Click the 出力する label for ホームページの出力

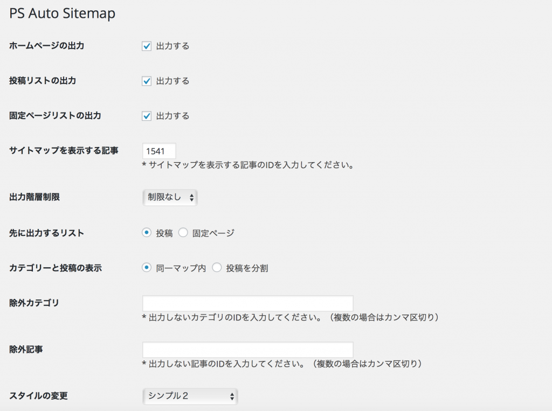172,46
